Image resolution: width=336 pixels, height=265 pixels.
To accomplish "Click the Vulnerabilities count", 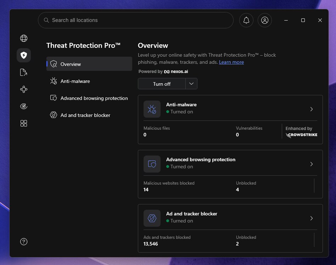I will 237,135.
